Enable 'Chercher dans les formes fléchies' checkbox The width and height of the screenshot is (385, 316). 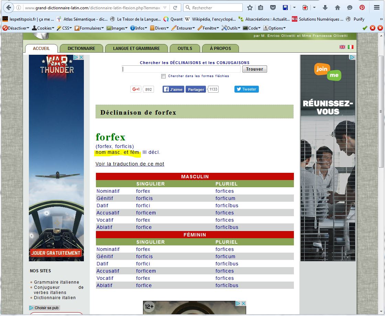164,76
